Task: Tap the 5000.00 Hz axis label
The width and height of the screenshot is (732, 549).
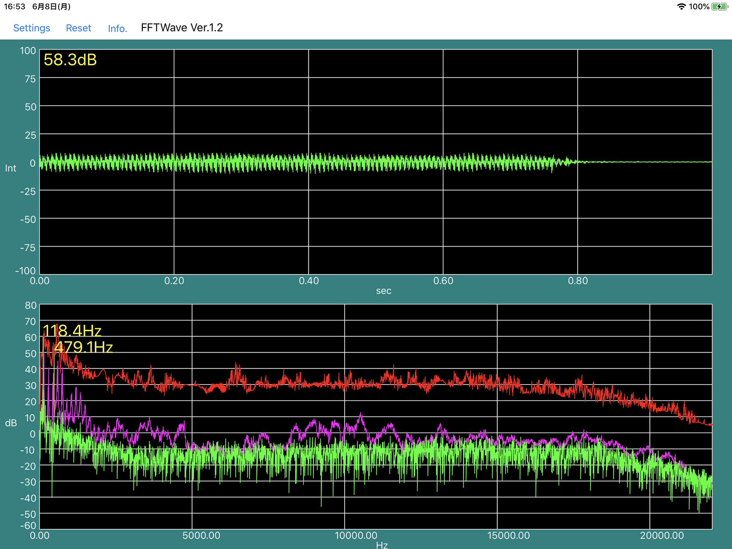Action: pos(201,535)
